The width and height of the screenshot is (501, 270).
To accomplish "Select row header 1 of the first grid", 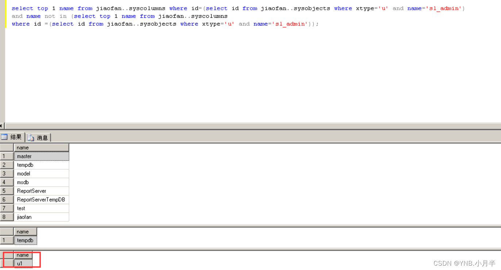I will tap(7, 156).
